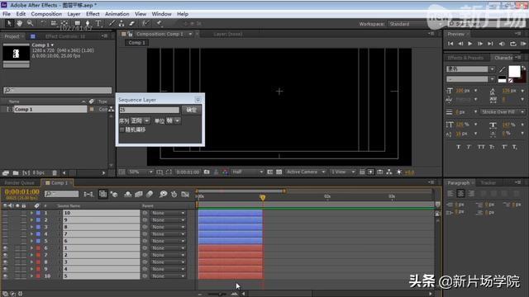This screenshot has width=529, height=297.
Task: Hide layer 10 using its eye icon
Action: 6,276
